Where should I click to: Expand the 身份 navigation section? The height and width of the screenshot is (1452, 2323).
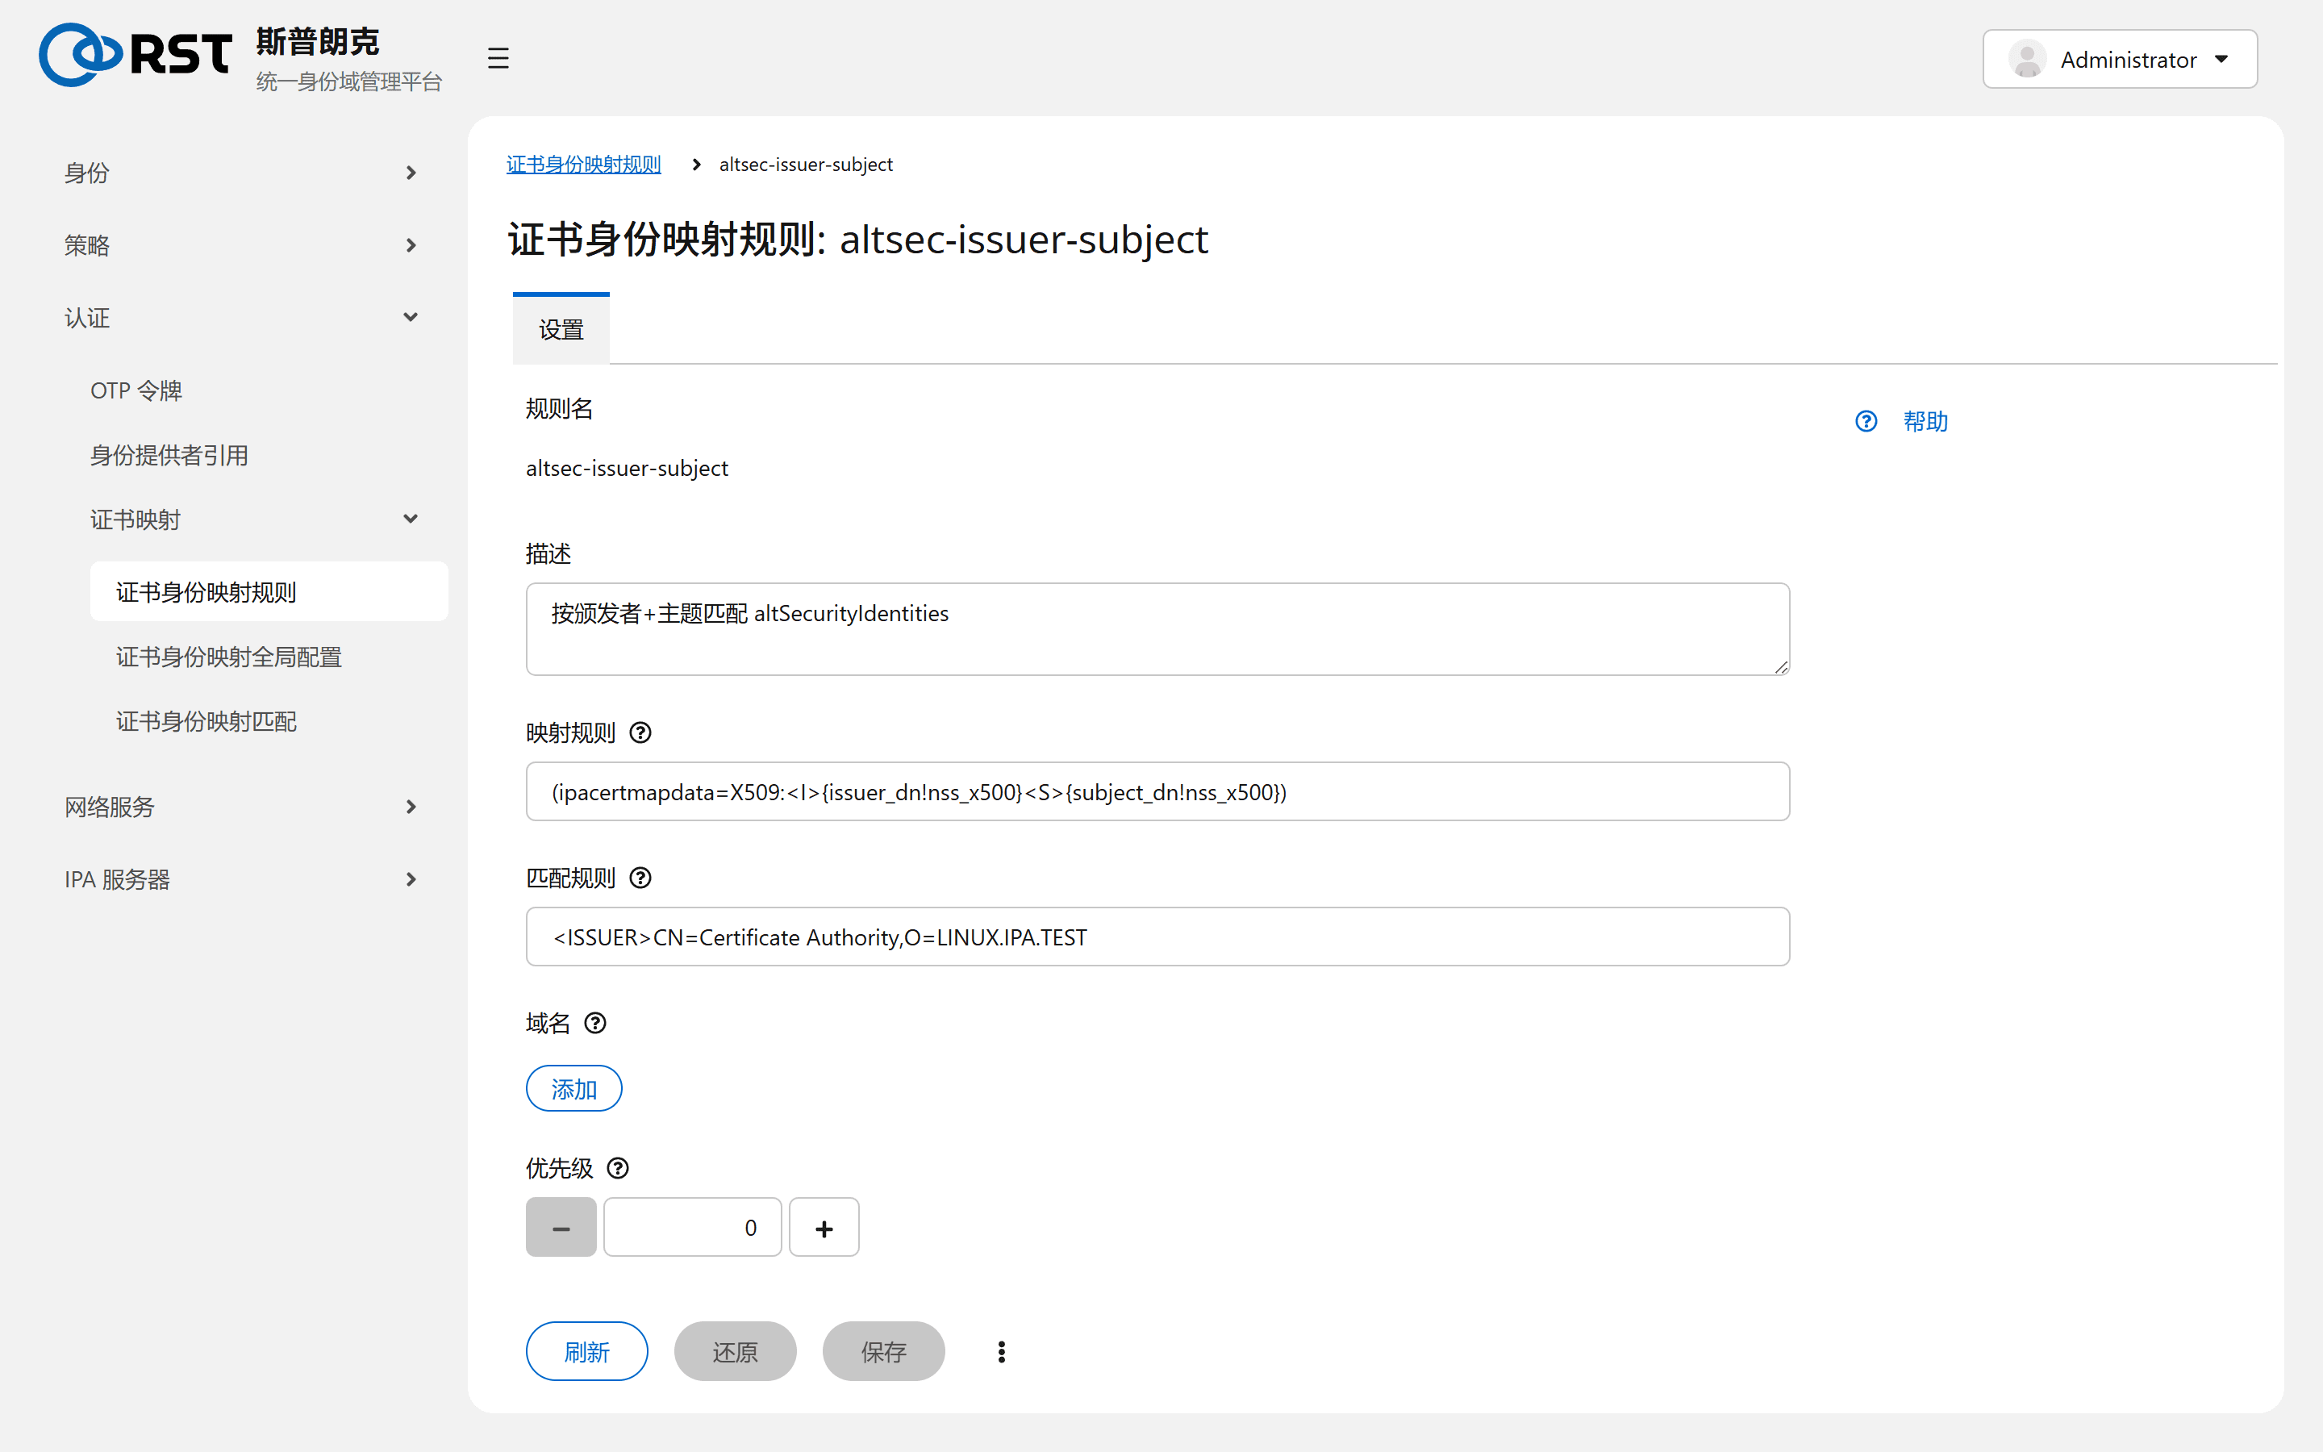coord(242,173)
